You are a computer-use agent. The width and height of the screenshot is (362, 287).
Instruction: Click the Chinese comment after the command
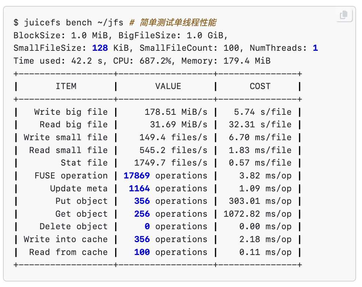(x=173, y=22)
